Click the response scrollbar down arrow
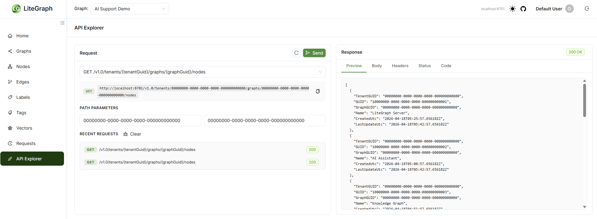This screenshot has width=597, height=219. [584, 207]
